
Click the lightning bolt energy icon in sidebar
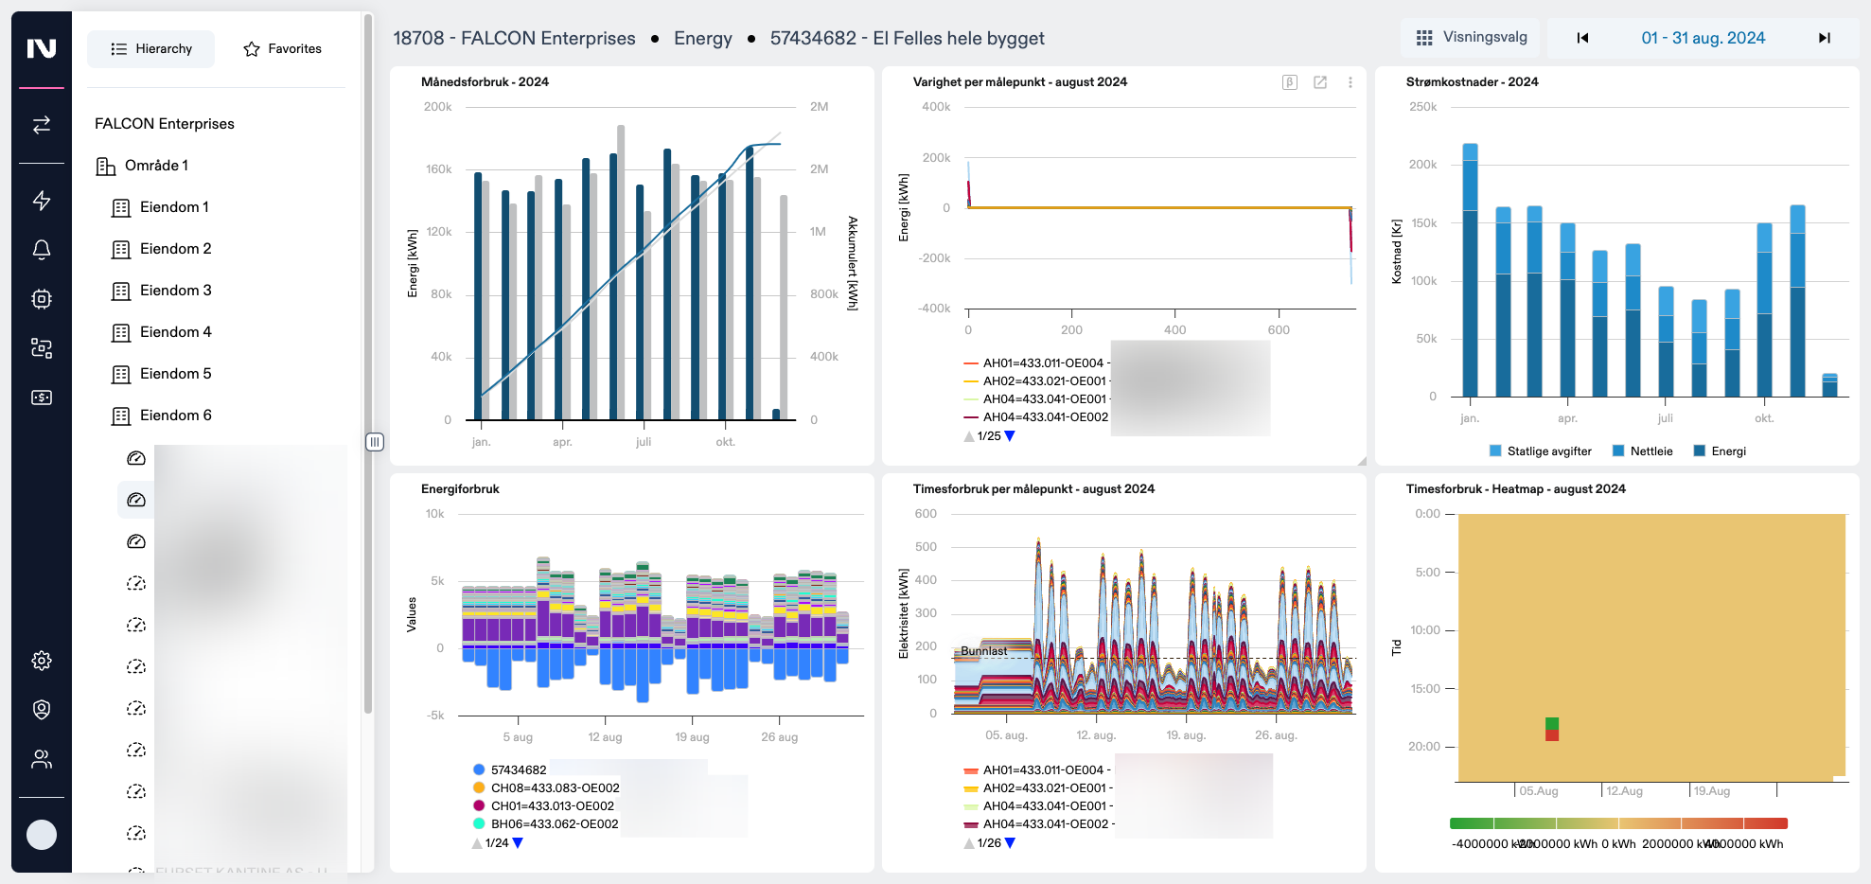pos(42,201)
